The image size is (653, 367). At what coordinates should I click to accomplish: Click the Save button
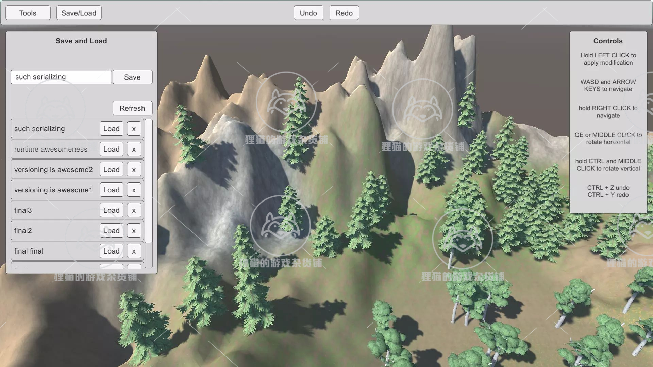click(132, 77)
